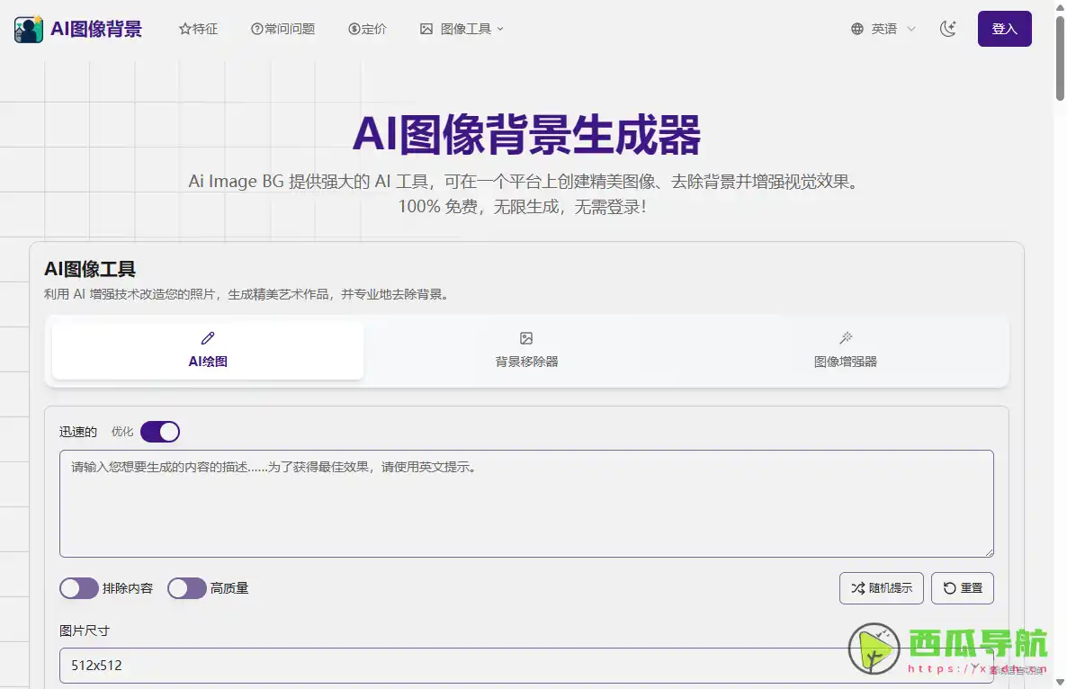
Task: Open the 512x512 image size dropdown
Action: (526, 666)
